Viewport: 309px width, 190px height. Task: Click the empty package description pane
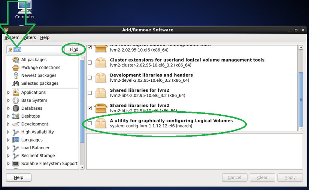point(195,151)
